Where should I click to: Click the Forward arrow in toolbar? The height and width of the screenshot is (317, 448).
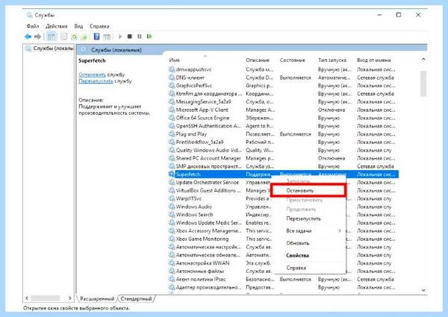click(x=37, y=37)
